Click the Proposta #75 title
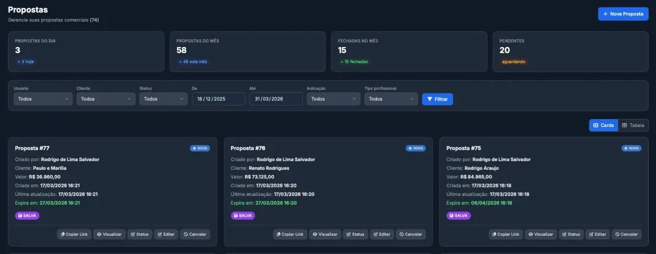656x254 pixels. tap(464, 148)
